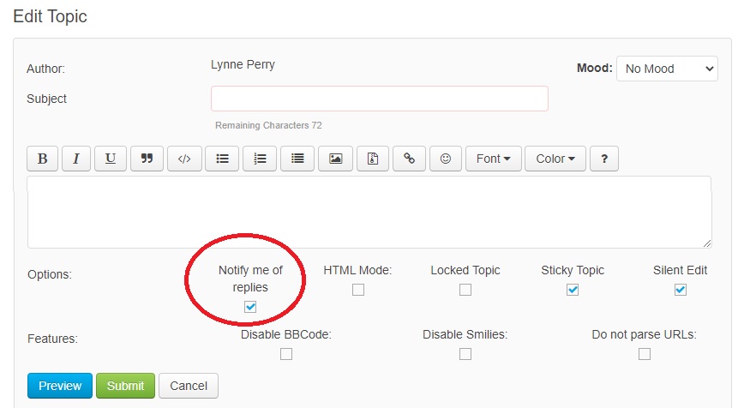The height and width of the screenshot is (408, 738).
Task: Apply italic formatting button
Action: [x=75, y=159]
